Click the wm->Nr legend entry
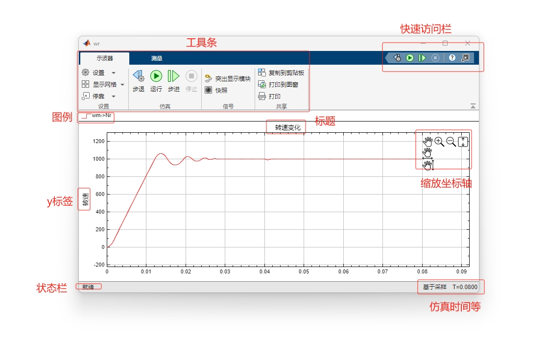Image resolution: width=547 pixels, height=342 pixels. click(x=96, y=116)
